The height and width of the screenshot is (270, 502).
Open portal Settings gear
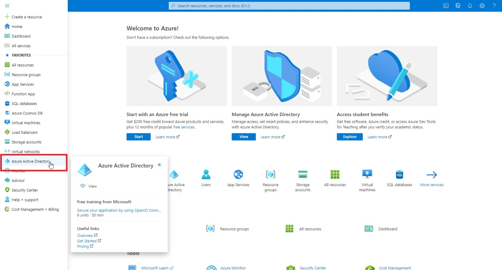click(x=482, y=6)
